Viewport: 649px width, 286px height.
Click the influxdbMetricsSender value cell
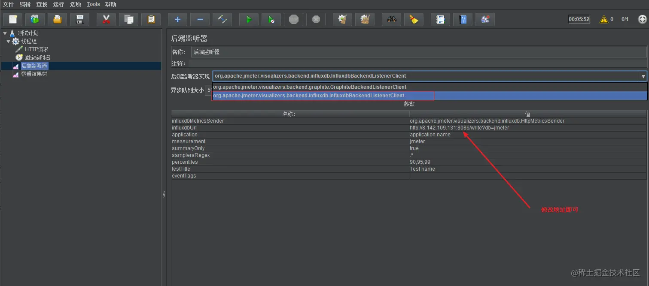tap(527, 121)
